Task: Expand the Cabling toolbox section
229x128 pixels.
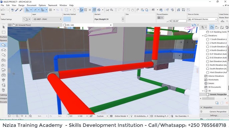Action: [x=4, y=95]
